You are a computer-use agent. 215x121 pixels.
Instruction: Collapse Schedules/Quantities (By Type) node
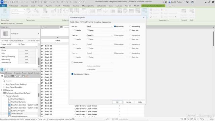2,93
